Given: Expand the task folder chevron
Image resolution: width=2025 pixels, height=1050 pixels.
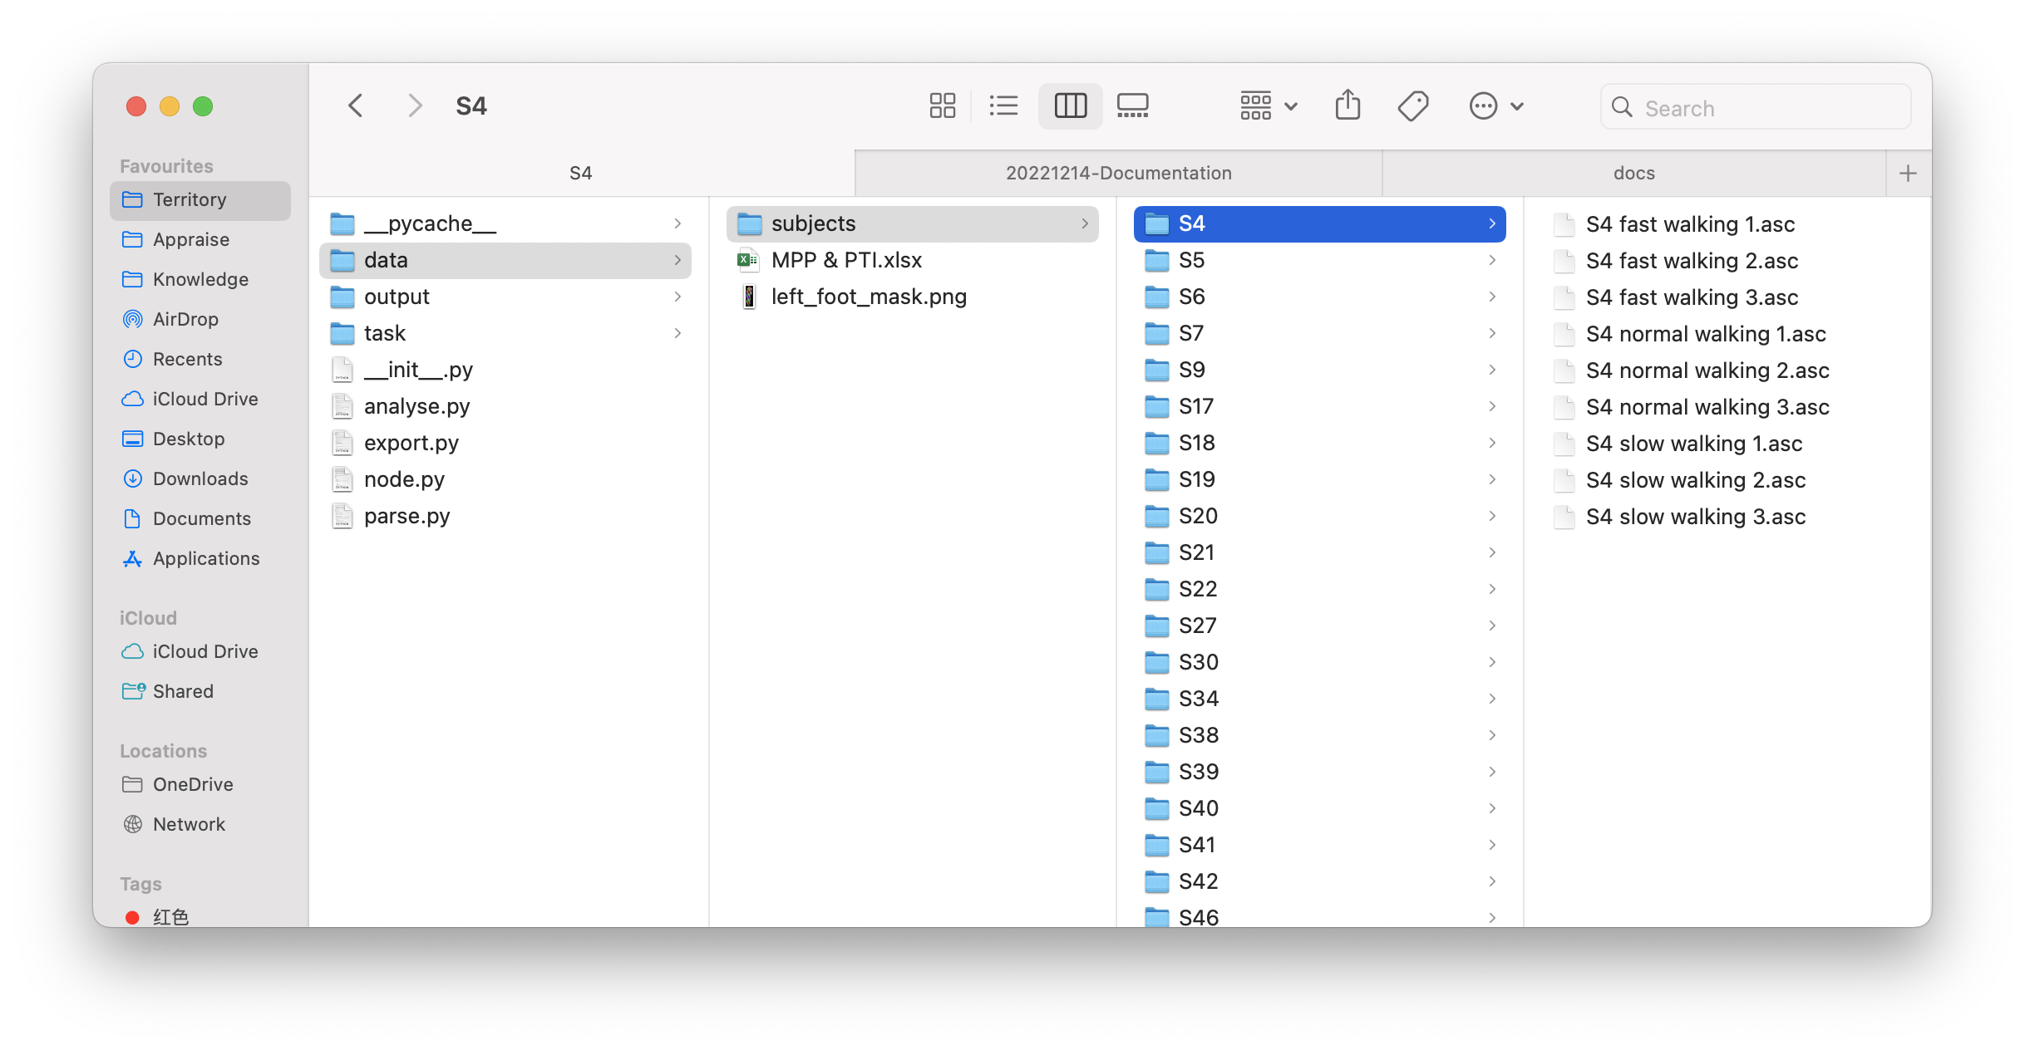Looking at the screenshot, I should point(678,333).
